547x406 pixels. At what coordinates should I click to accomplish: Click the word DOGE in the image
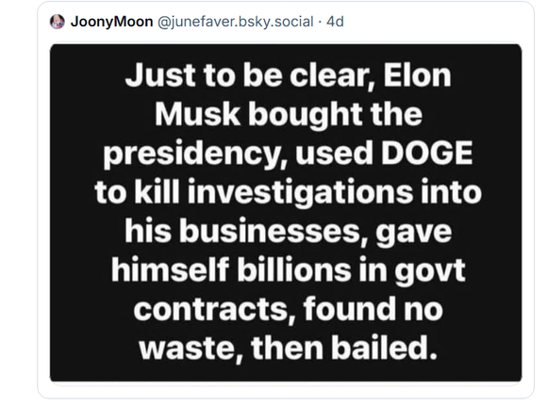tap(426, 153)
